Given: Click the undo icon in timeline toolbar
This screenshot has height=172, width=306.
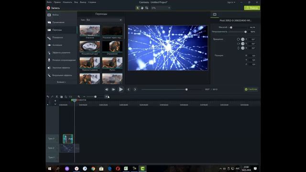Looking at the screenshot, I should pos(48,97).
